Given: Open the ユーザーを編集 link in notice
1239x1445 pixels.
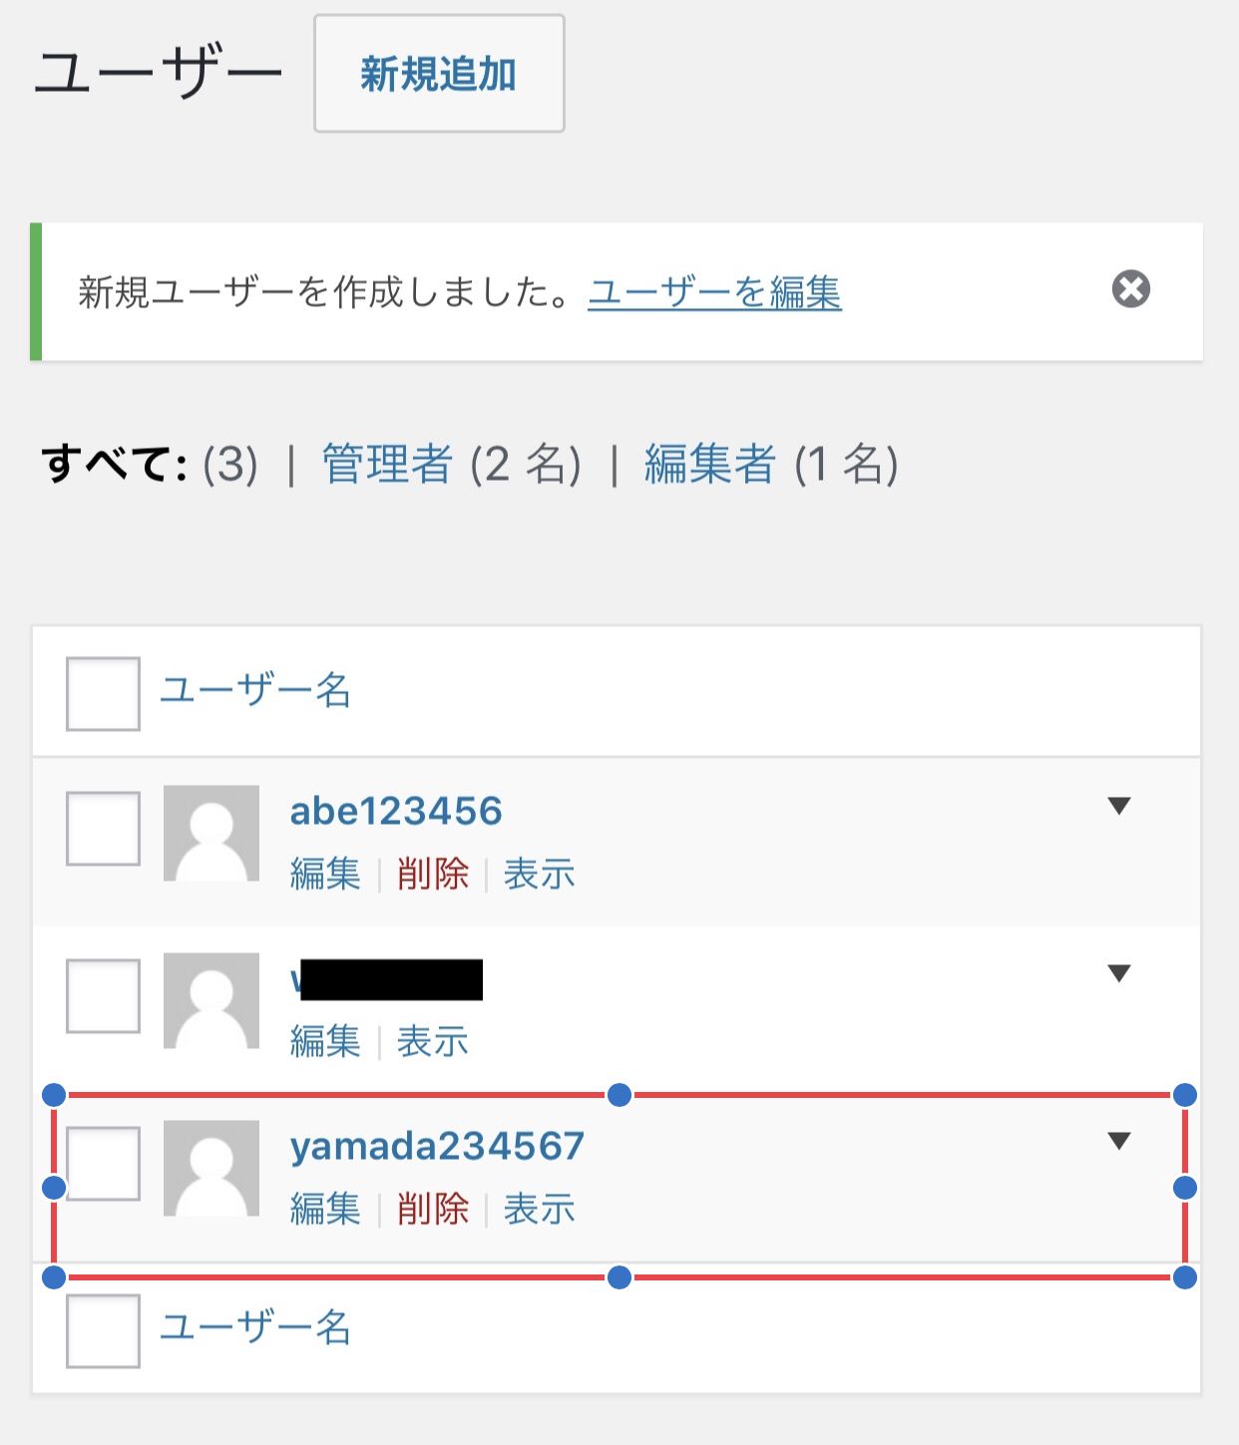Looking at the screenshot, I should pos(714,293).
